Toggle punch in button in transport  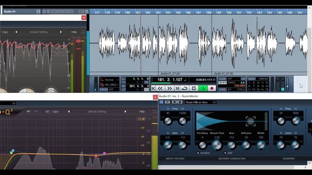click(123, 82)
